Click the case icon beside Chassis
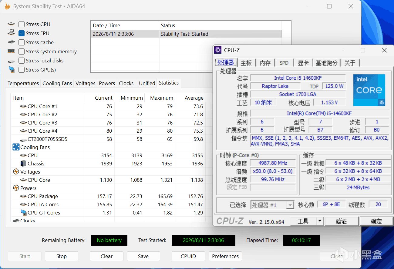 click(23, 164)
